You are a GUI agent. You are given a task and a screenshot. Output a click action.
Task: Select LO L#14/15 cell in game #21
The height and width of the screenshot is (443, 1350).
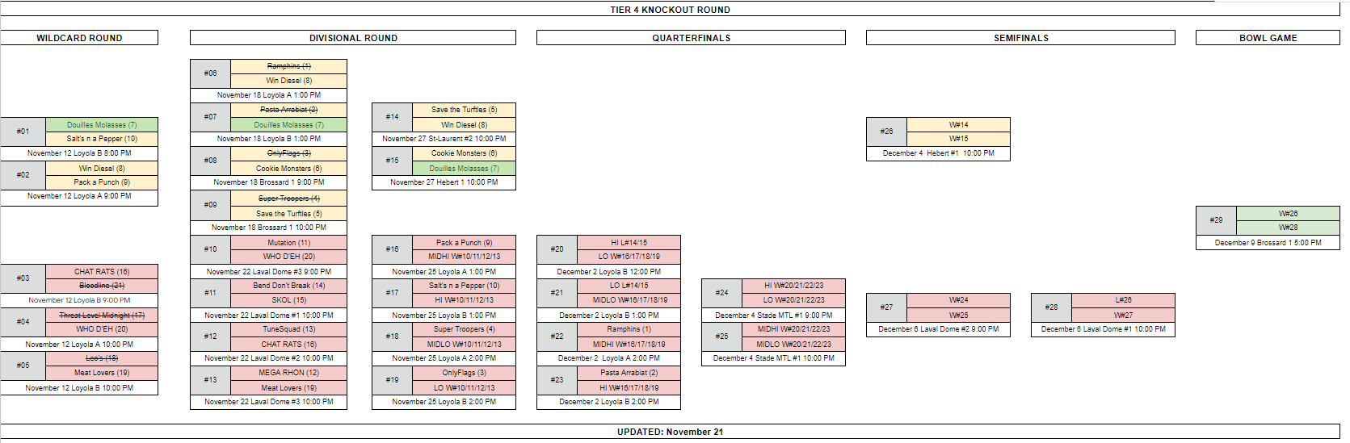[629, 286]
